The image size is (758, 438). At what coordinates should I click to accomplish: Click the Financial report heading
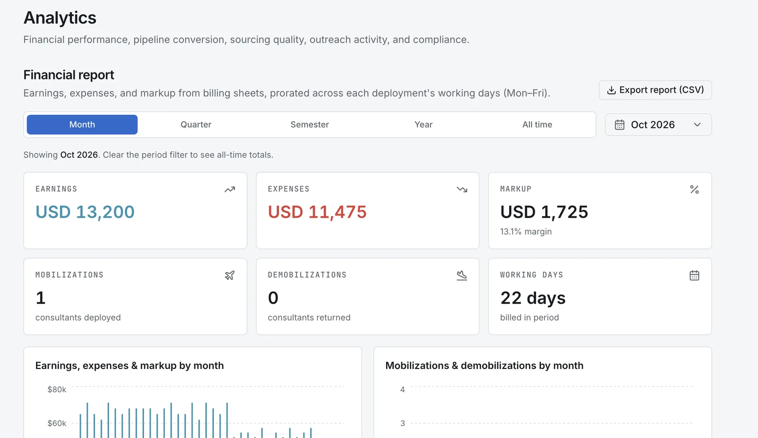pyautogui.click(x=69, y=75)
